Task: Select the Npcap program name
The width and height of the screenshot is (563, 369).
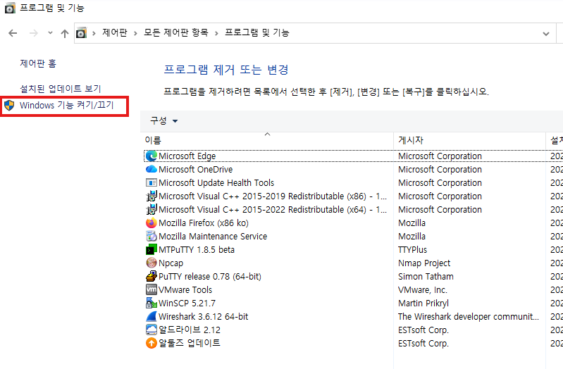Action: tap(171, 263)
